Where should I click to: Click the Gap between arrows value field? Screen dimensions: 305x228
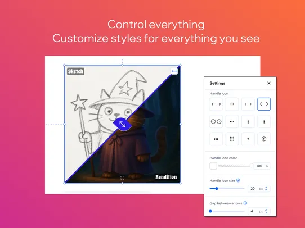click(259, 211)
